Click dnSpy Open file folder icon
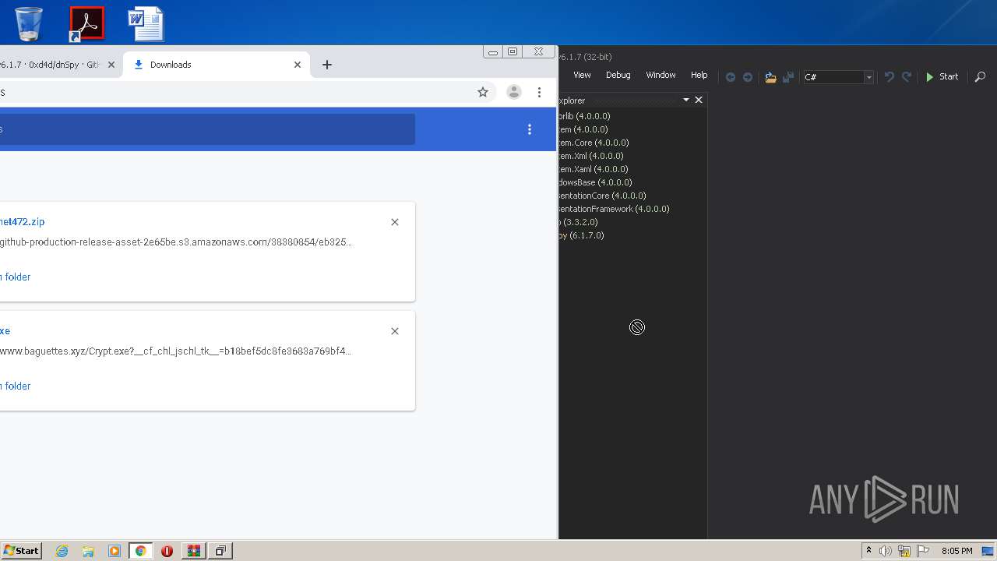This screenshot has width=997, height=561. pyautogui.click(x=770, y=77)
